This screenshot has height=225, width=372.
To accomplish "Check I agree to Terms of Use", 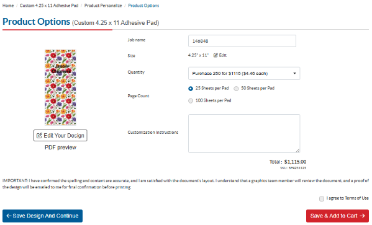I will point(322,199).
